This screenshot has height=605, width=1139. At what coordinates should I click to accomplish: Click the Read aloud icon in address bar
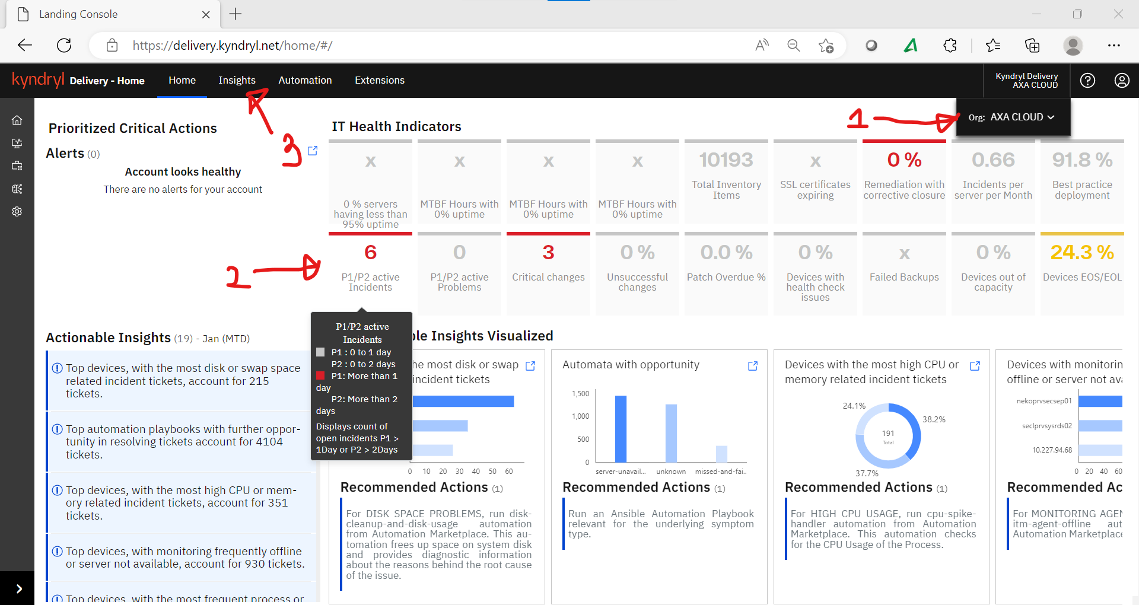coord(762,45)
